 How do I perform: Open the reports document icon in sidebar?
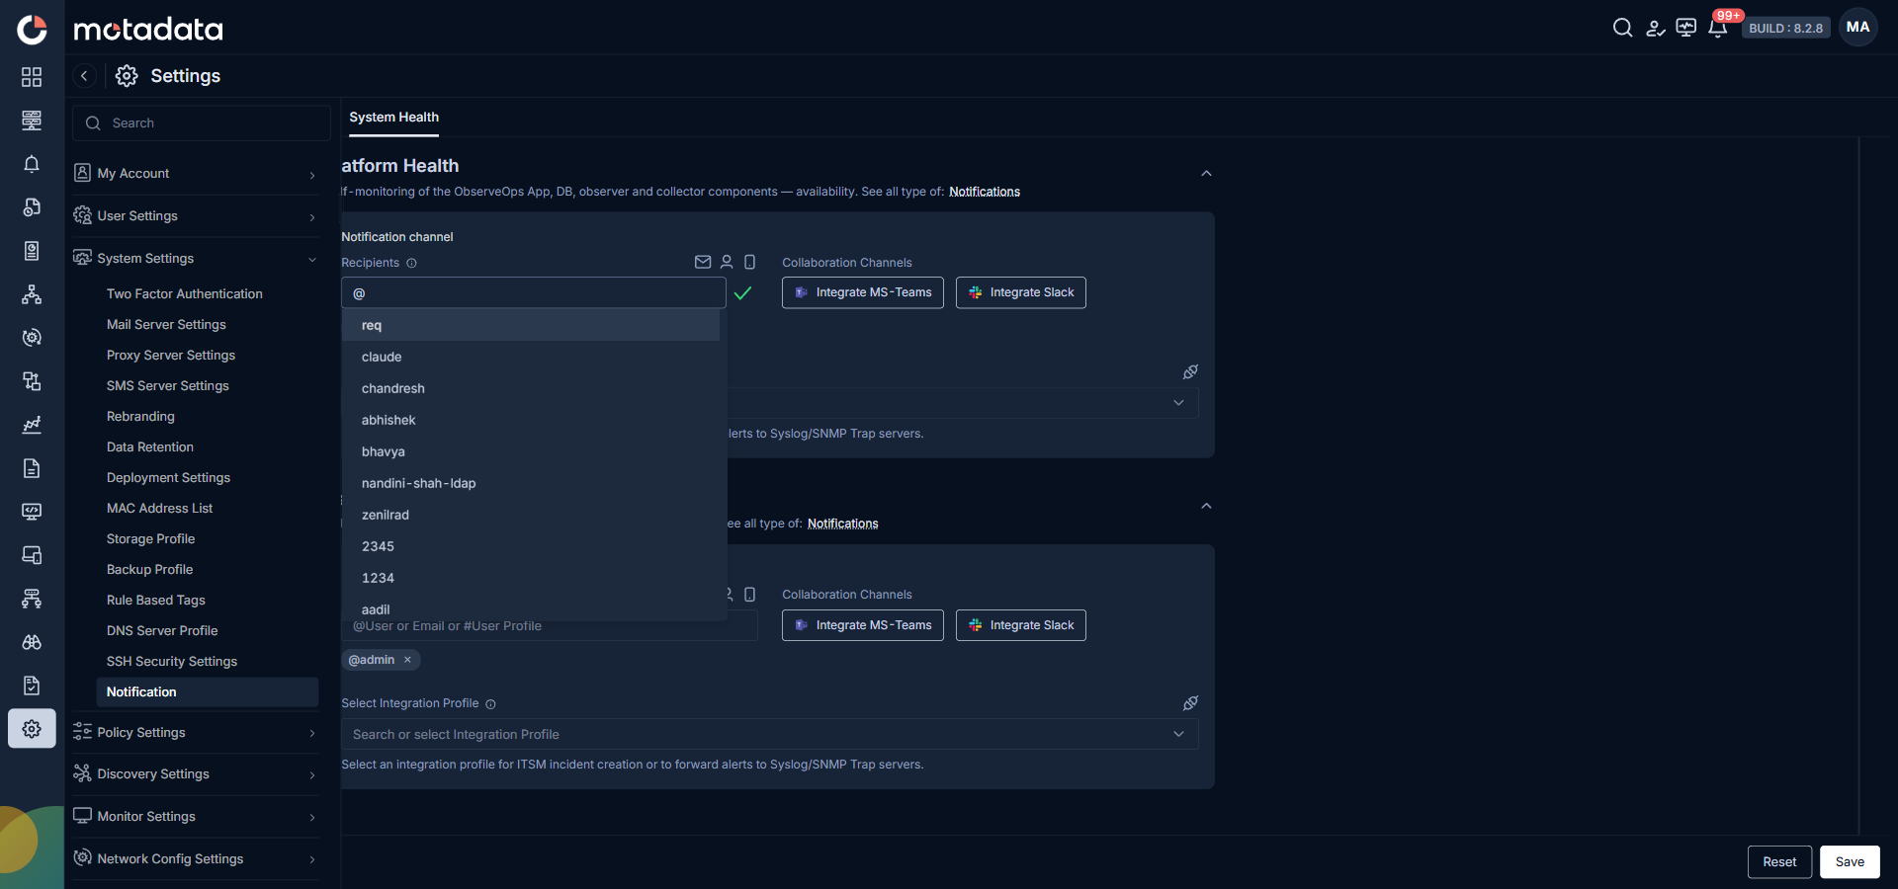pyautogui.click(x=32, y=468)
